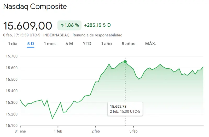Select the 1 día time range tab
The width and height of the screenshot is (209, 137).
13,44
